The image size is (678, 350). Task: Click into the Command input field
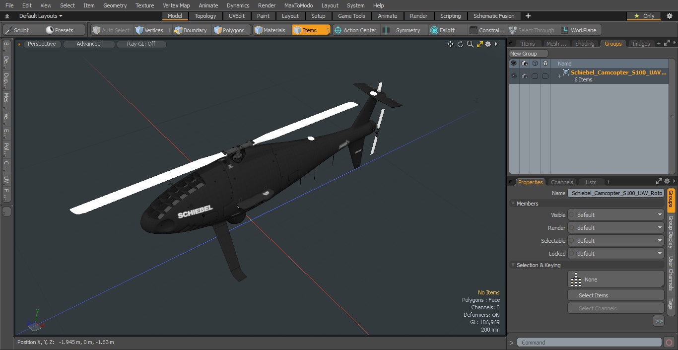[x=589, y=343]
